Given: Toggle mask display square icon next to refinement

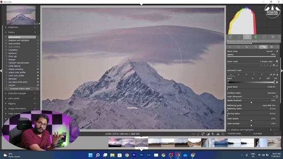Looking at the screenshot, I should pos(277,97).
